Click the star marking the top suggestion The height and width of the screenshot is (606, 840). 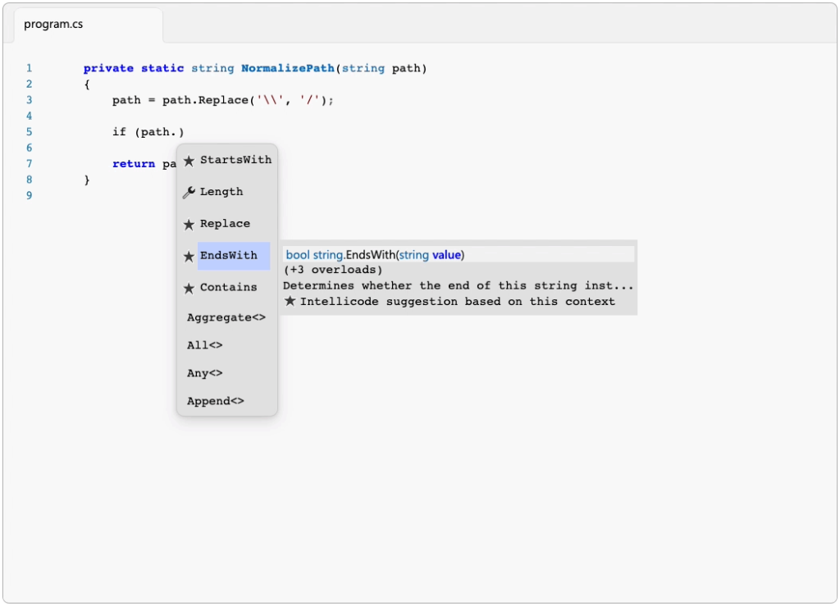coord(189,160)
